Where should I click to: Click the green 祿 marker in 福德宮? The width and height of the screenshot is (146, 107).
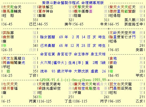click(x=5, y=45)
